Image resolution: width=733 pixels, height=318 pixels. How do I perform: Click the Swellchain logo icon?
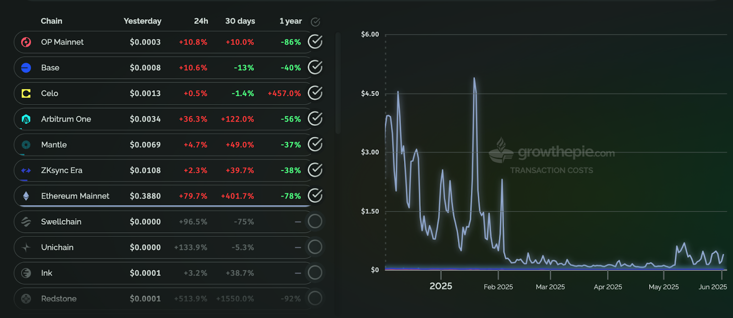[x=26, y=221]
